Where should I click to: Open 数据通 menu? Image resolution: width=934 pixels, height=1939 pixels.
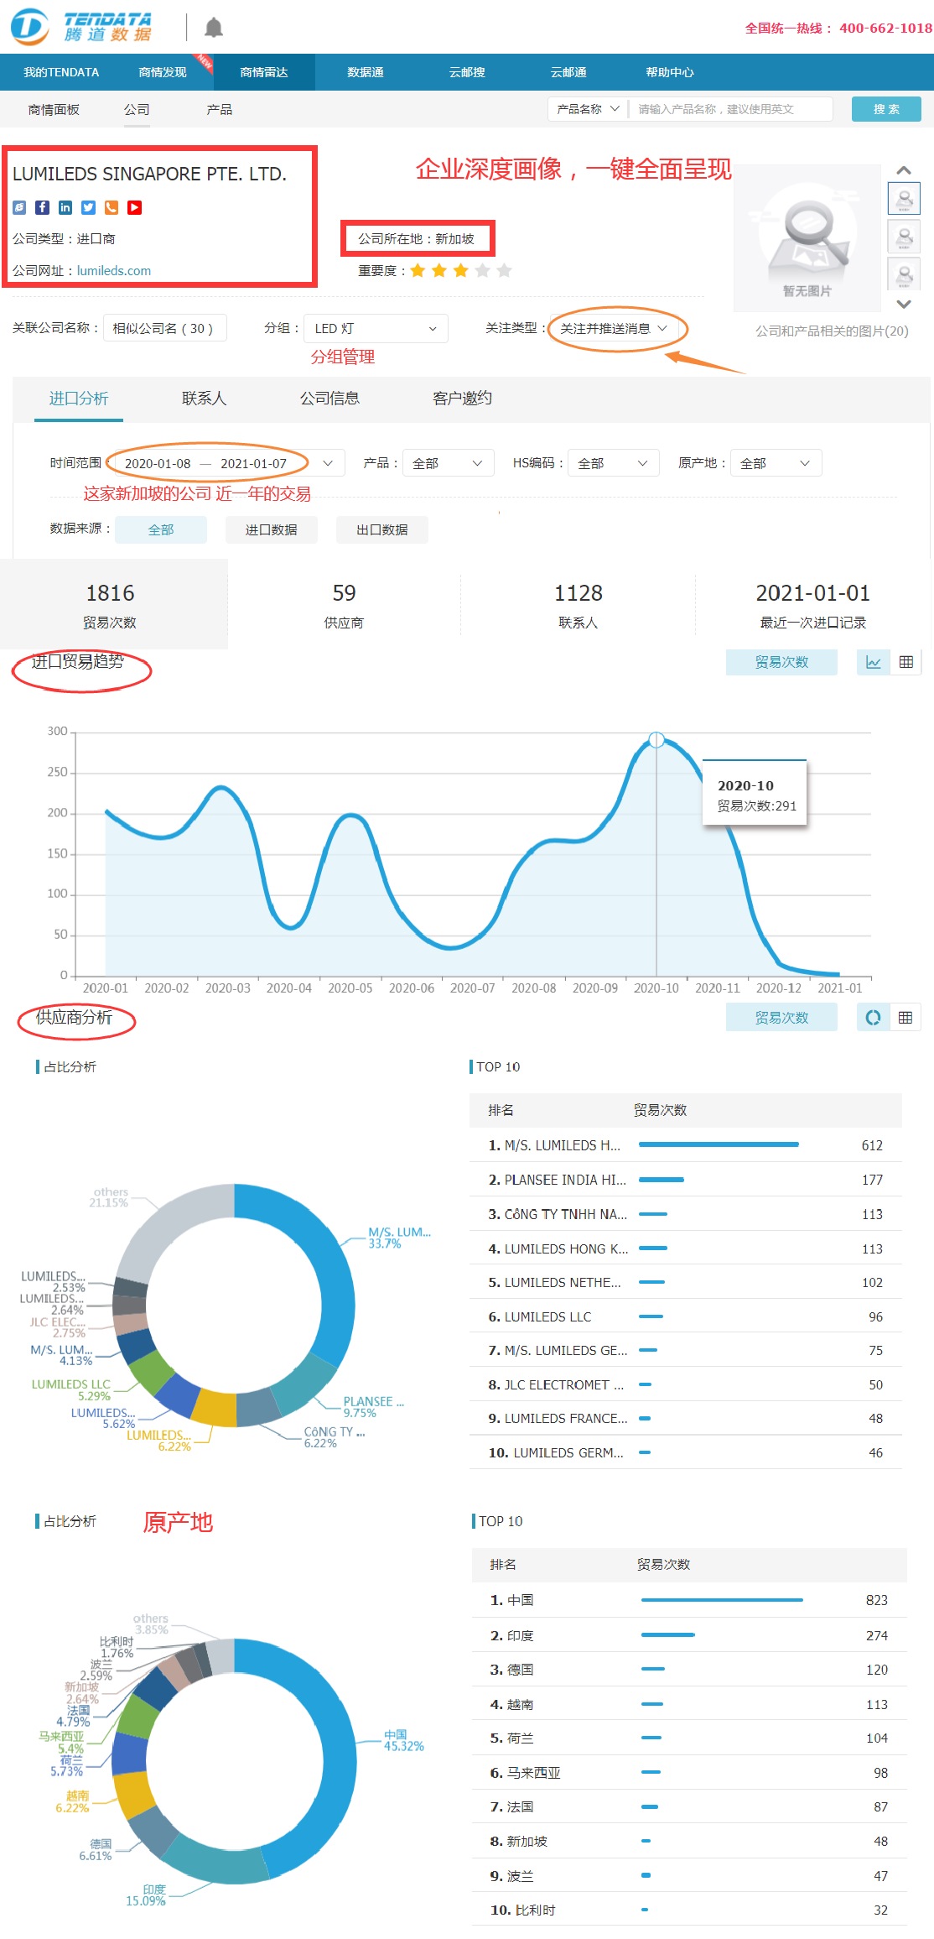click(366, 72)
